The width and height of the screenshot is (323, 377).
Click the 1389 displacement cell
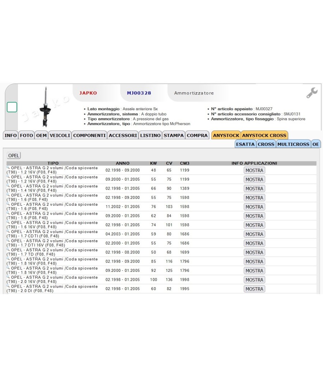click(184, 188)
